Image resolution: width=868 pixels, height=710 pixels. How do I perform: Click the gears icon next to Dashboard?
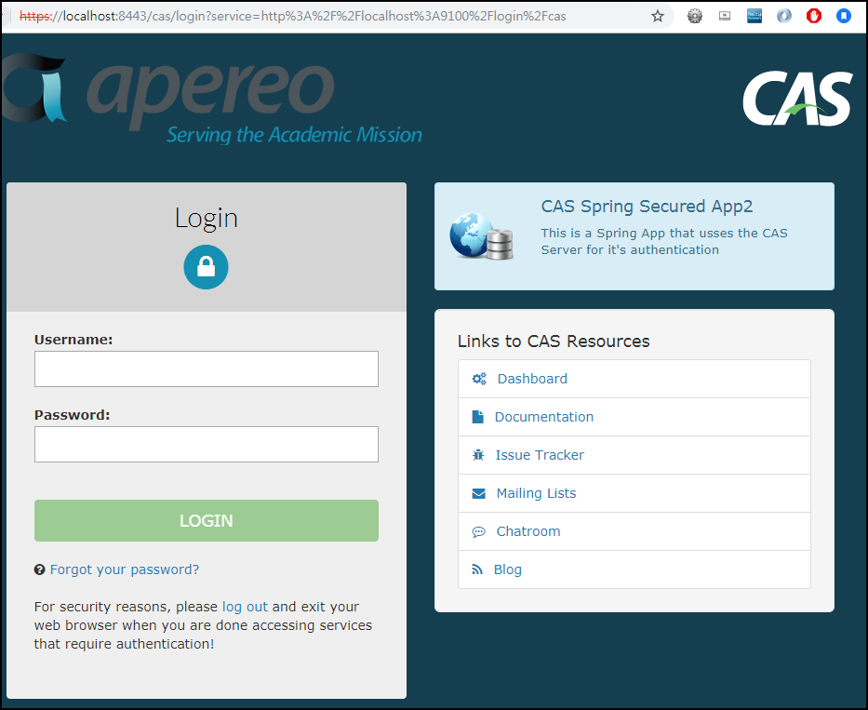click(x=479, y=379)
